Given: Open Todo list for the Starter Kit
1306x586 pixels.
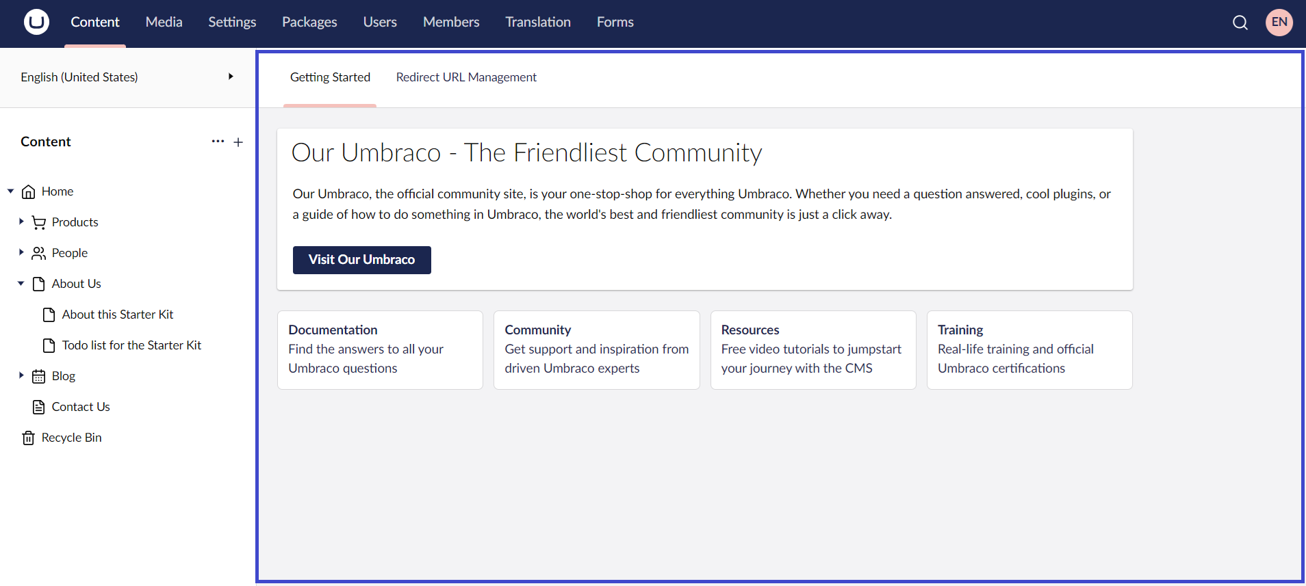Looking at the screenshot, I should 131,345.
